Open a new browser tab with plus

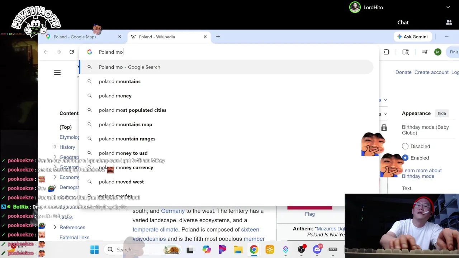click(218, 37)
